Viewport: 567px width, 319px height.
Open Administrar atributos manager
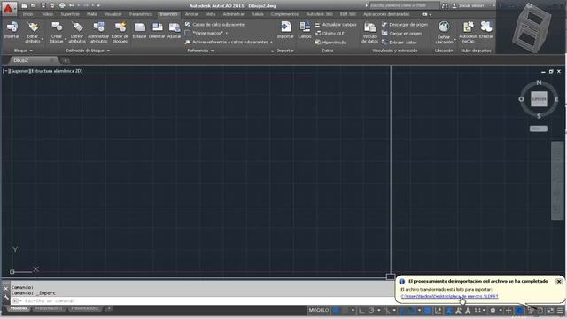click(x=98, y=32)
